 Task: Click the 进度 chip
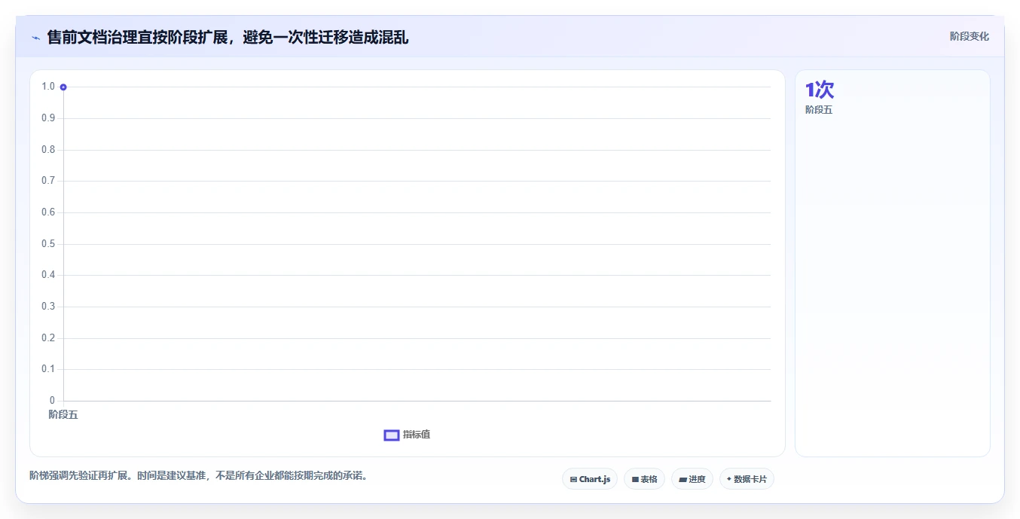(x=692, y=479)
